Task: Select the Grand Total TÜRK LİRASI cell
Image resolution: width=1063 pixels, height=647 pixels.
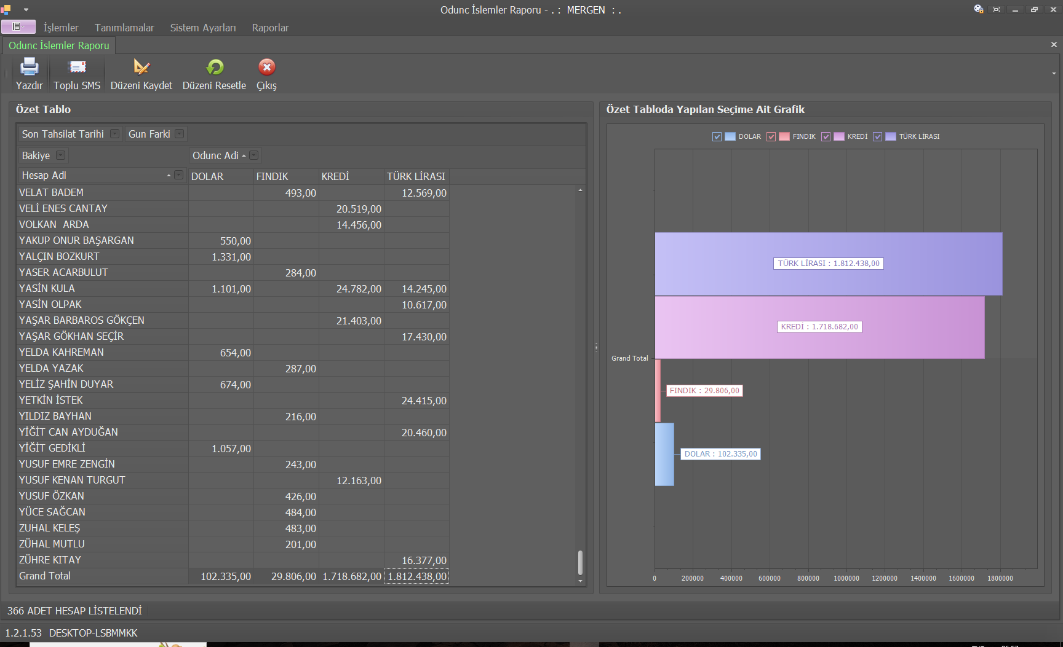Action: click(416, 576)
